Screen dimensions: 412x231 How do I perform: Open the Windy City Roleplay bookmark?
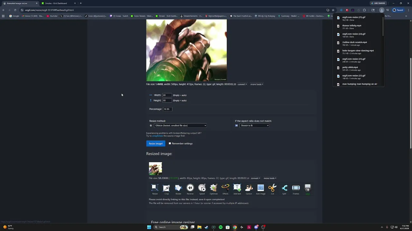[x=265, y=16]
